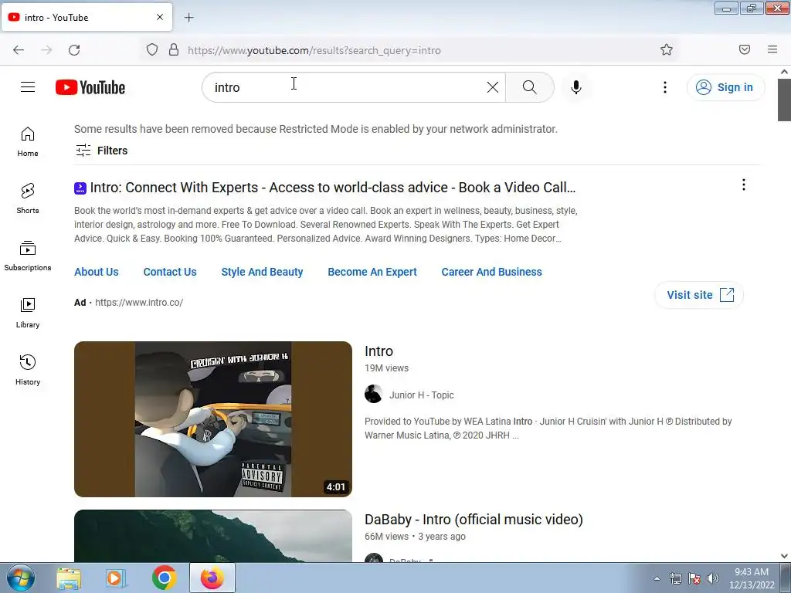Go to the YouTube logo home link
Screen dimensions: 791x593
click(90, 87)
